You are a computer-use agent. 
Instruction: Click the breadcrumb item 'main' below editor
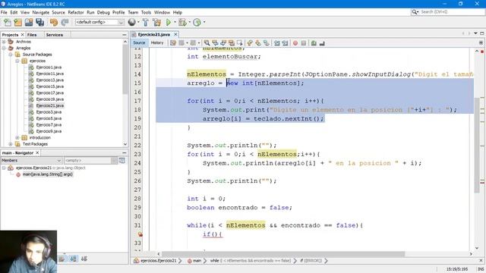(x=197, y=261)
